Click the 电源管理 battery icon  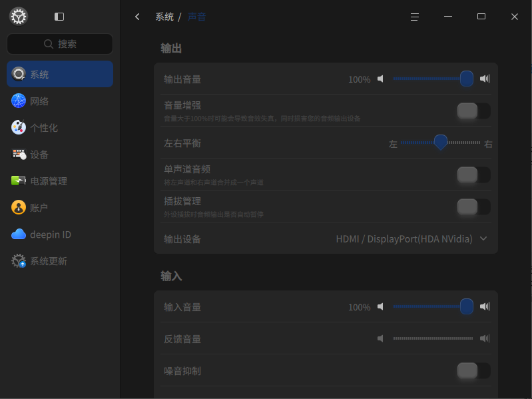pos(19,181)
